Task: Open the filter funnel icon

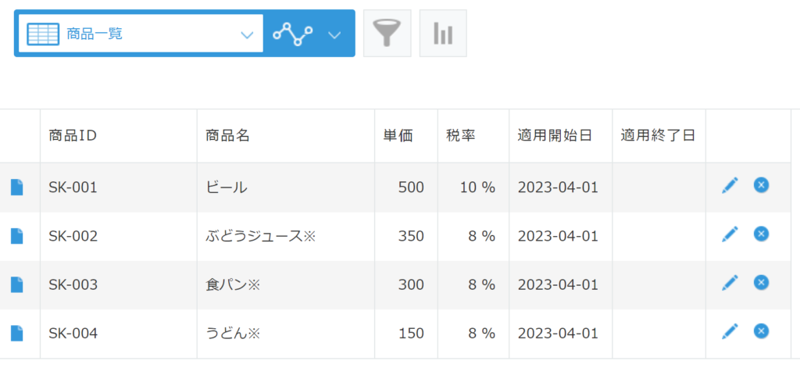Action: coord(387,34)
